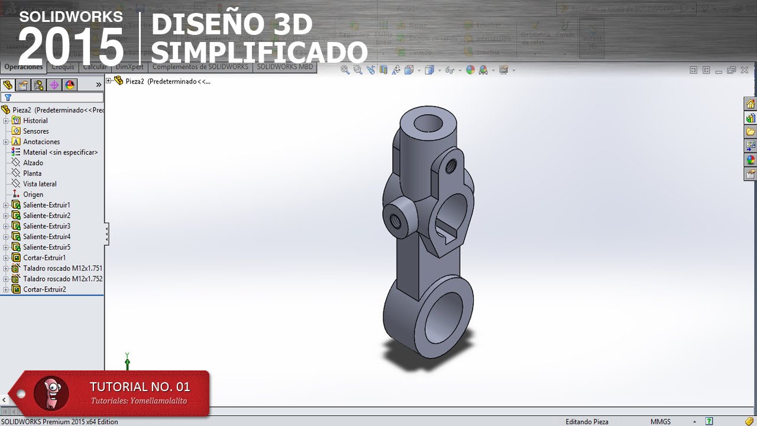Image resolution: width=757 pixels, height=426 pixels.
Task: Open Appearances and Scenes task pane icon
Action: point(750,160)
